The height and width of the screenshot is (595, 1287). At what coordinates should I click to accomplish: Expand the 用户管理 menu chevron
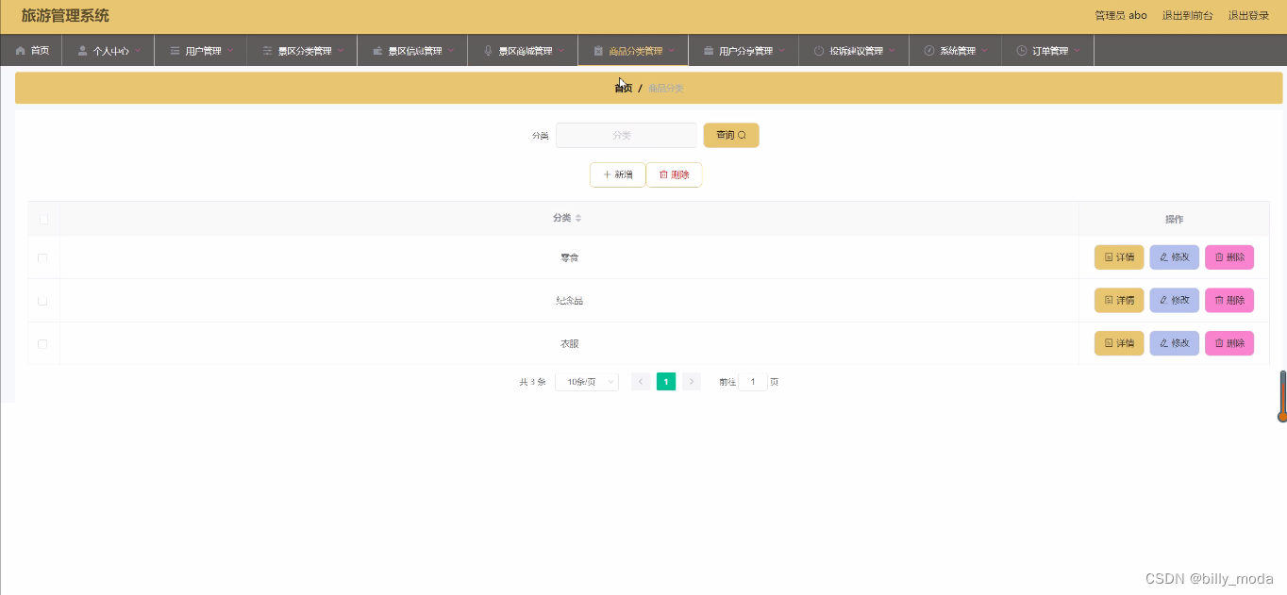(x=230, y=51)
